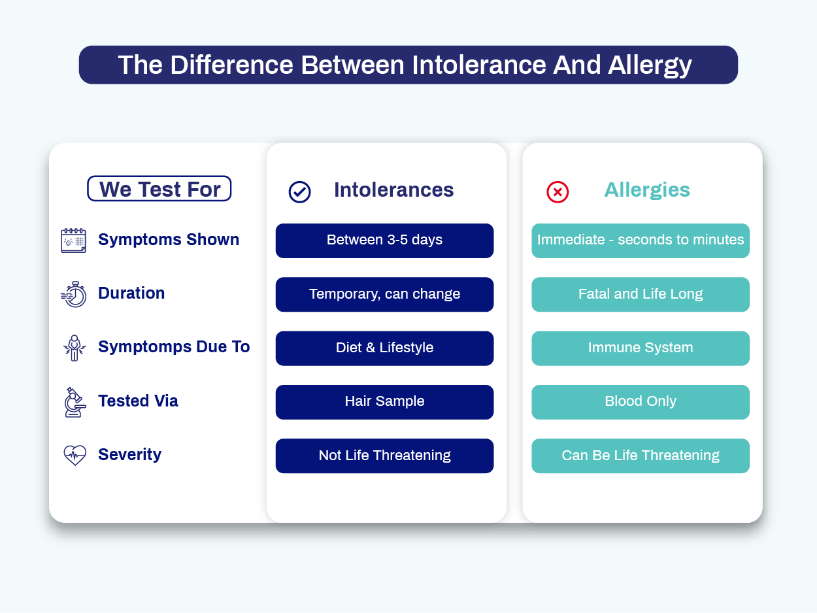The width and height of the screenshot is (817, 613).
Task: Click the Intolerances column heading
Action: coord(393,190)
